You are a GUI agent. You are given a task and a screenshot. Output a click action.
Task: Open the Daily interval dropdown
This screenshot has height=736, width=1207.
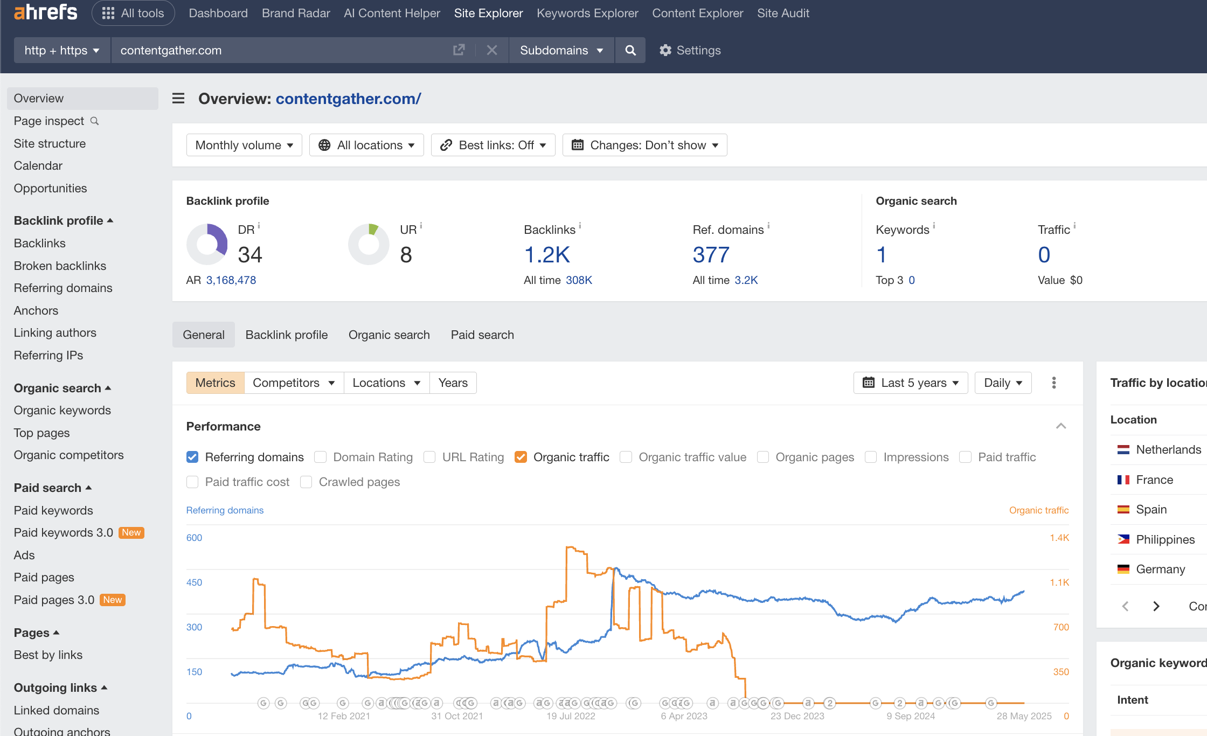tap(1003, 383)
